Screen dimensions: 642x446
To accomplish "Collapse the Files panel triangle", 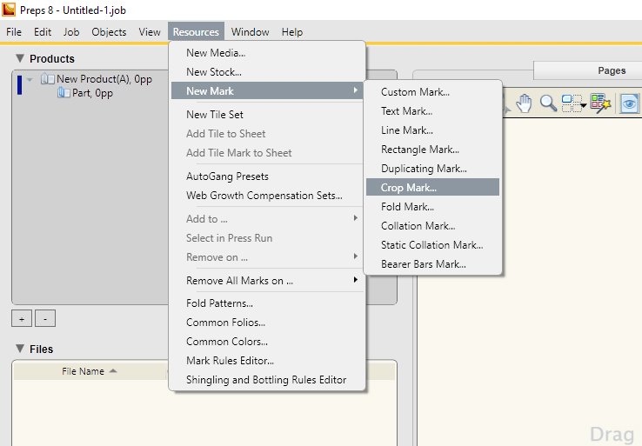I will pos(20,349).
